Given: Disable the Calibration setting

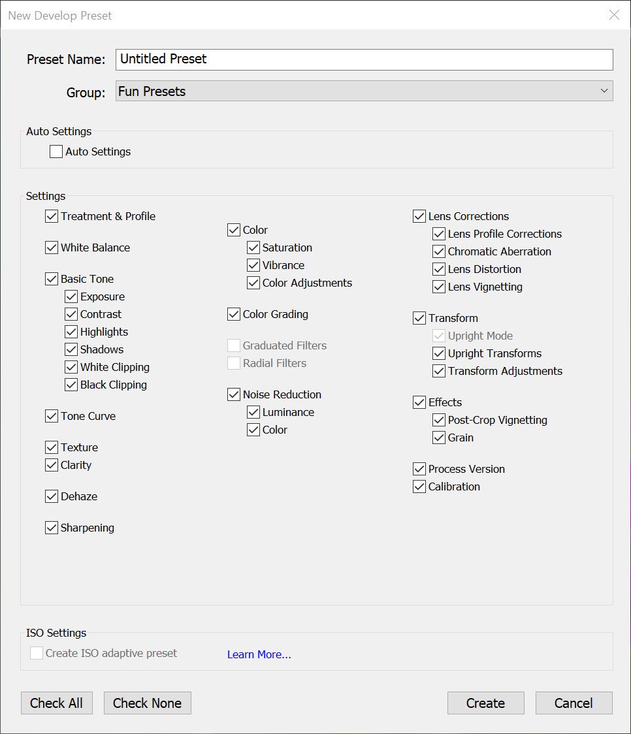Looking at the screenshot, I should pyautogui.click(x=419, y=487).
